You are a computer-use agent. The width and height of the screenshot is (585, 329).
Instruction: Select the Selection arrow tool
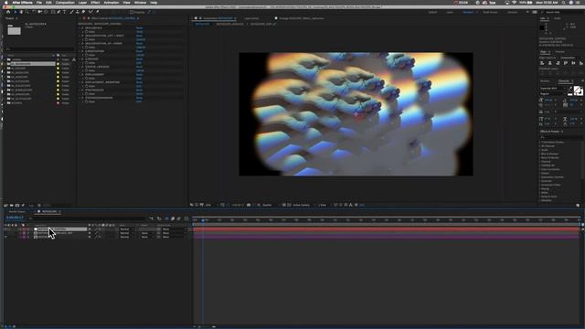point(16,12)
